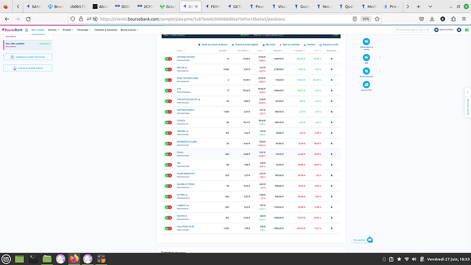Image resolution: width=471 pixels, height=265 pixels.
Task: Open the home icon beside the BoursoBank logo
Action: point(27,30)
